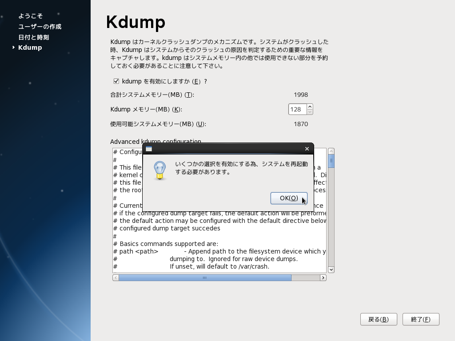Select the Kdump step in the sidebar
Viewport: 455px width, 341px height.
(x=30, y=48)
